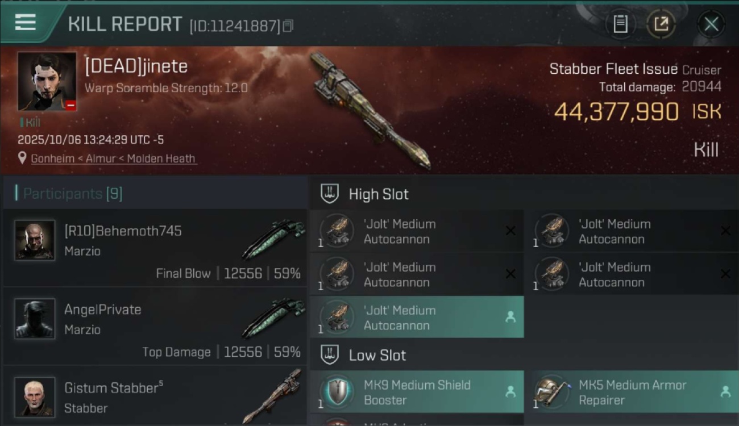Screen dimensions: 739x426
Task: Select the highlighted 'Jolt' Medium Autocannon
Action: [x=417, y=318]
